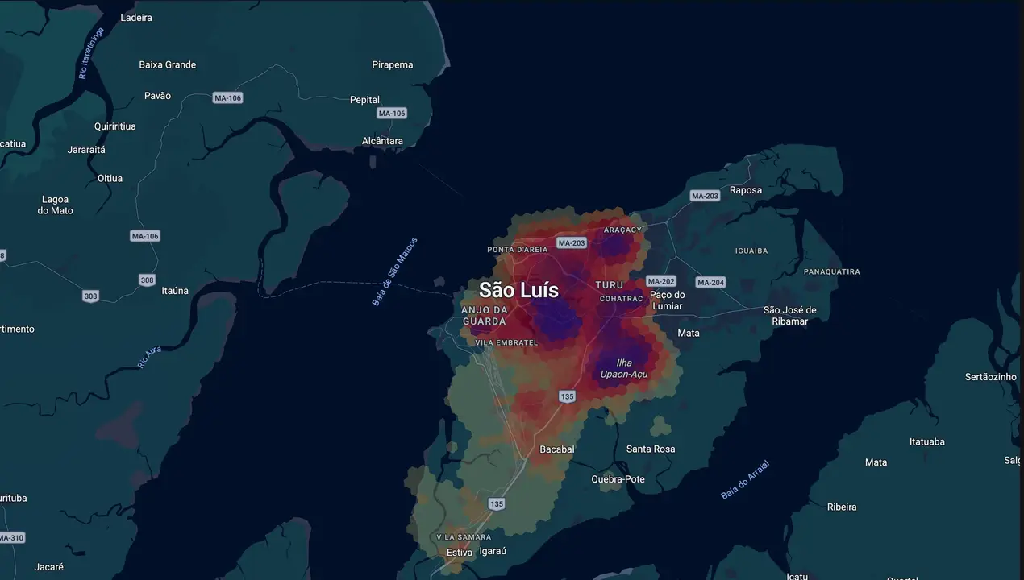Click the PONTA D'AREIA label

(518, 250)
